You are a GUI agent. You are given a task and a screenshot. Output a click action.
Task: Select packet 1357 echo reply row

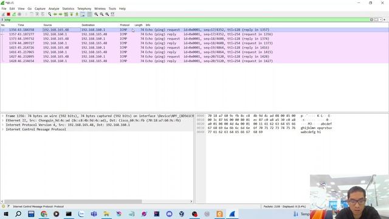click(194, 34)
